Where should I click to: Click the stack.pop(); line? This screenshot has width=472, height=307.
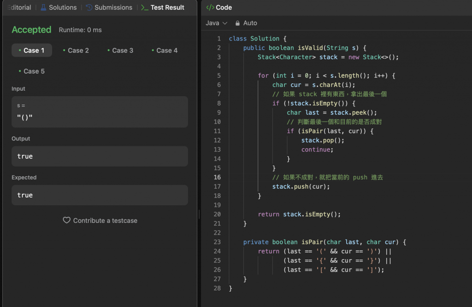tap(323, 140)
